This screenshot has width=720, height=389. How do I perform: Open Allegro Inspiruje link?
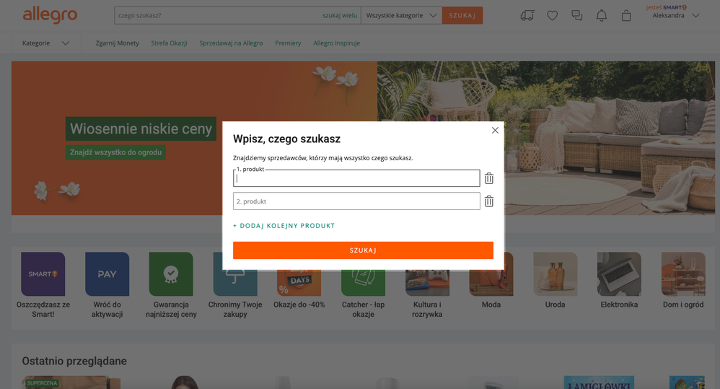tap(337, 43)
